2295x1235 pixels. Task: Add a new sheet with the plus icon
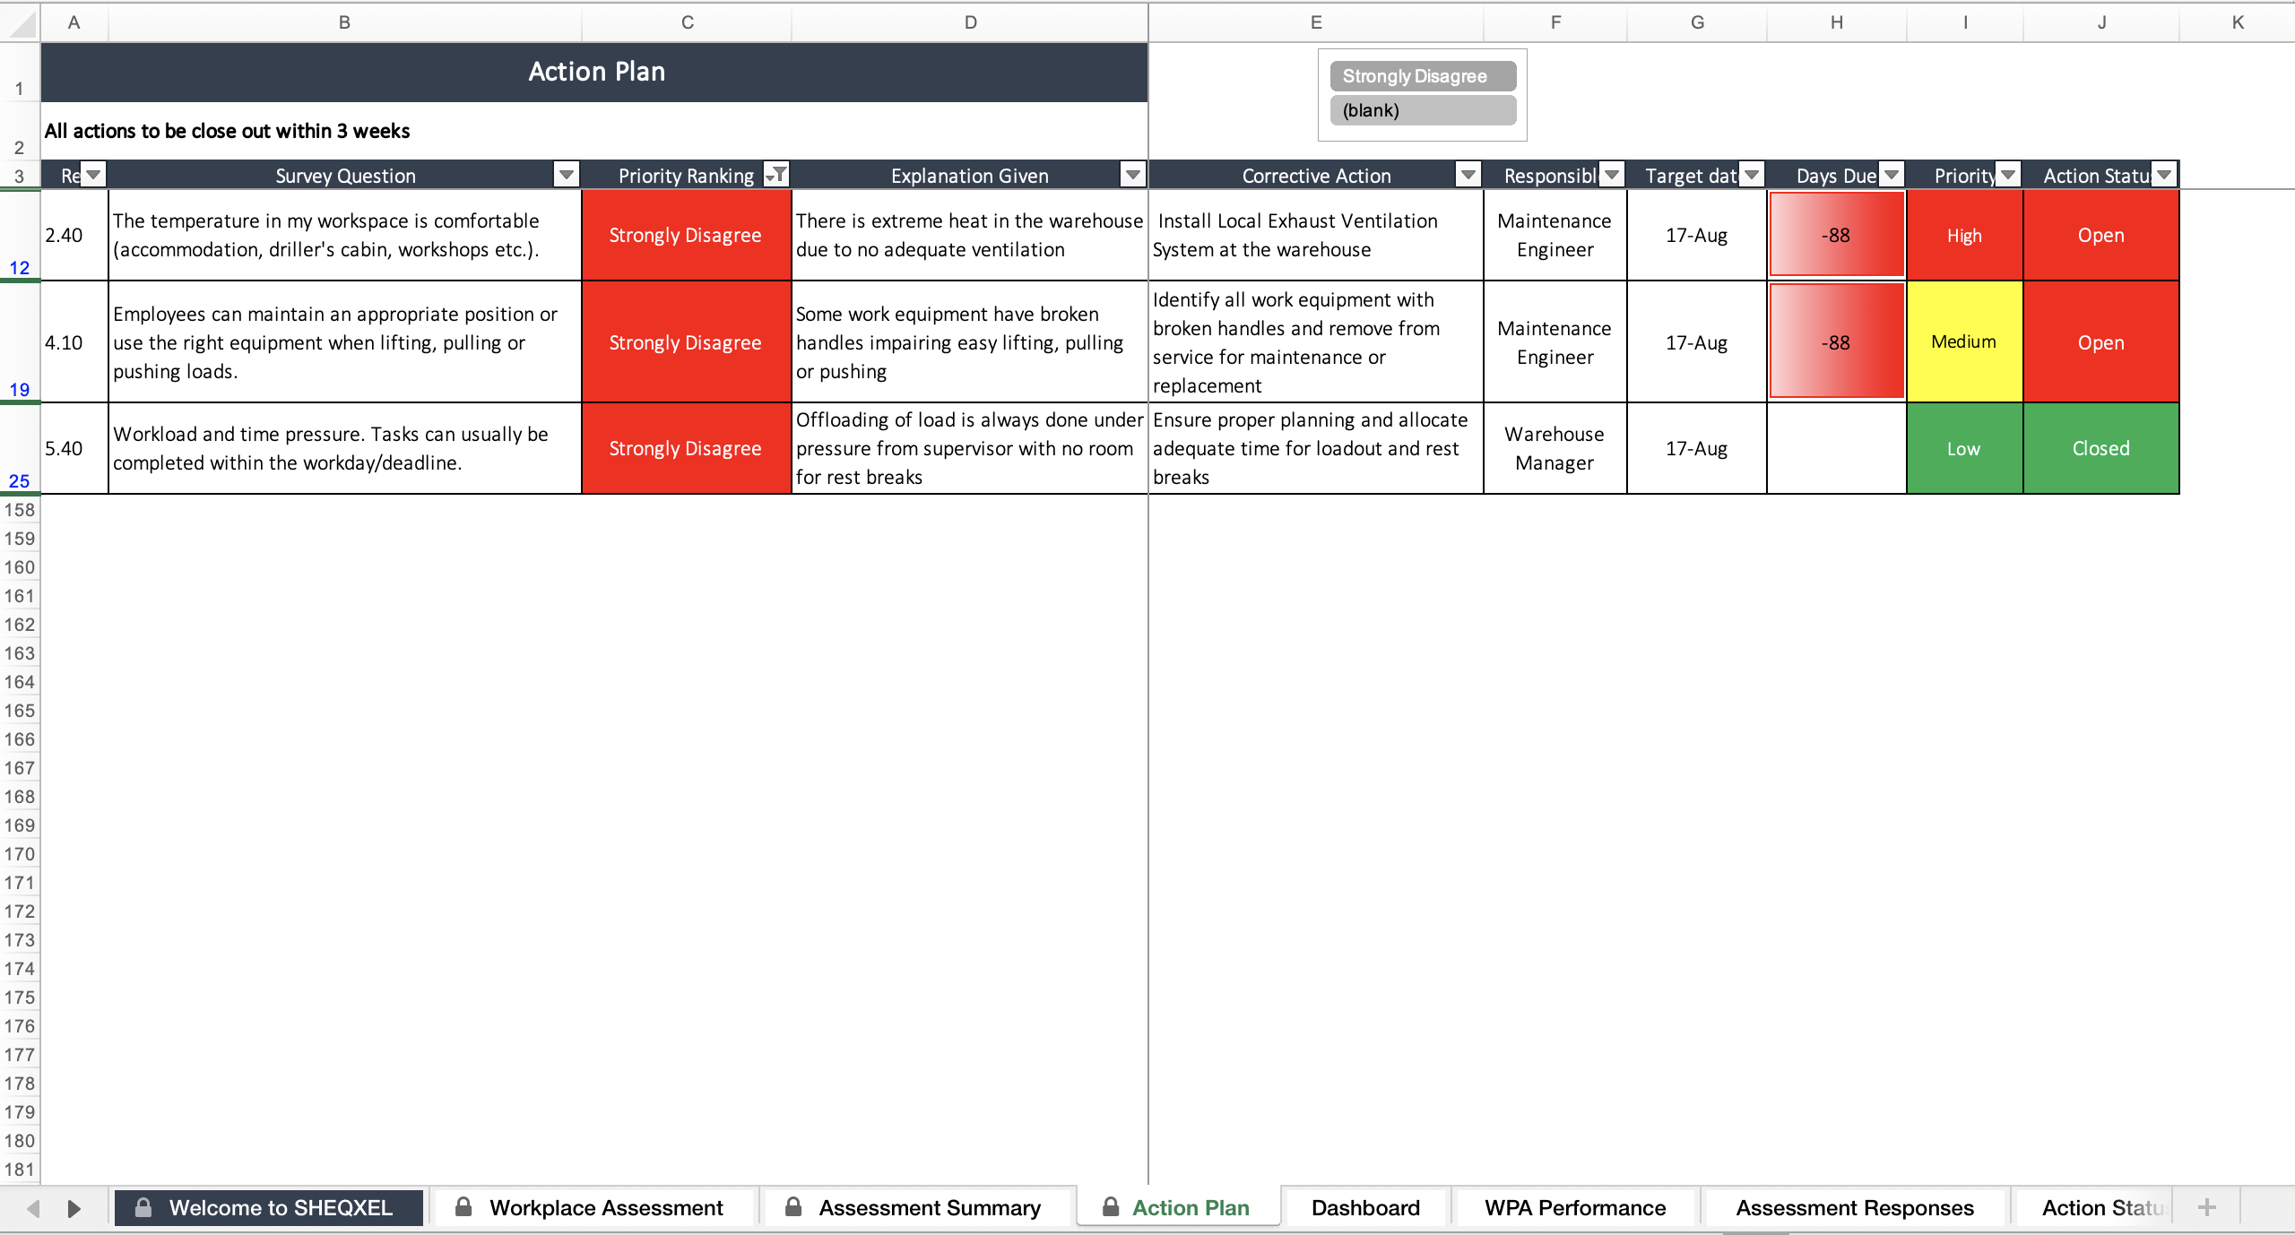tap(2207, 1207)
